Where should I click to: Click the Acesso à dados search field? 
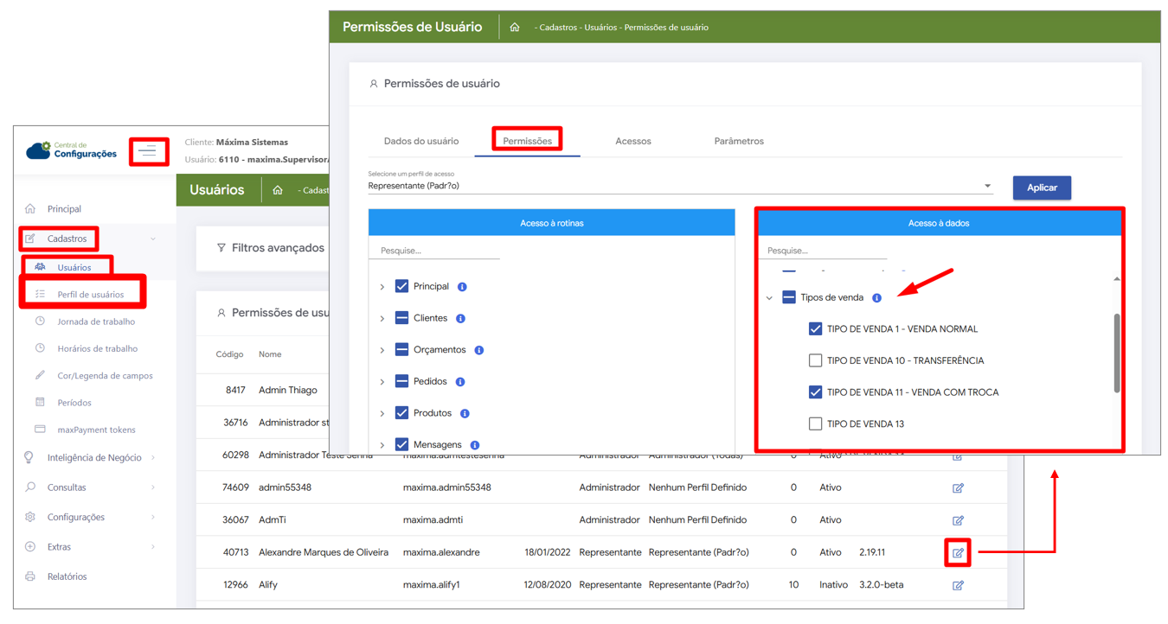[x=822, y=251]
